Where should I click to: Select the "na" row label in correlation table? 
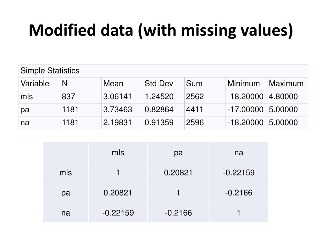point(66,213)
